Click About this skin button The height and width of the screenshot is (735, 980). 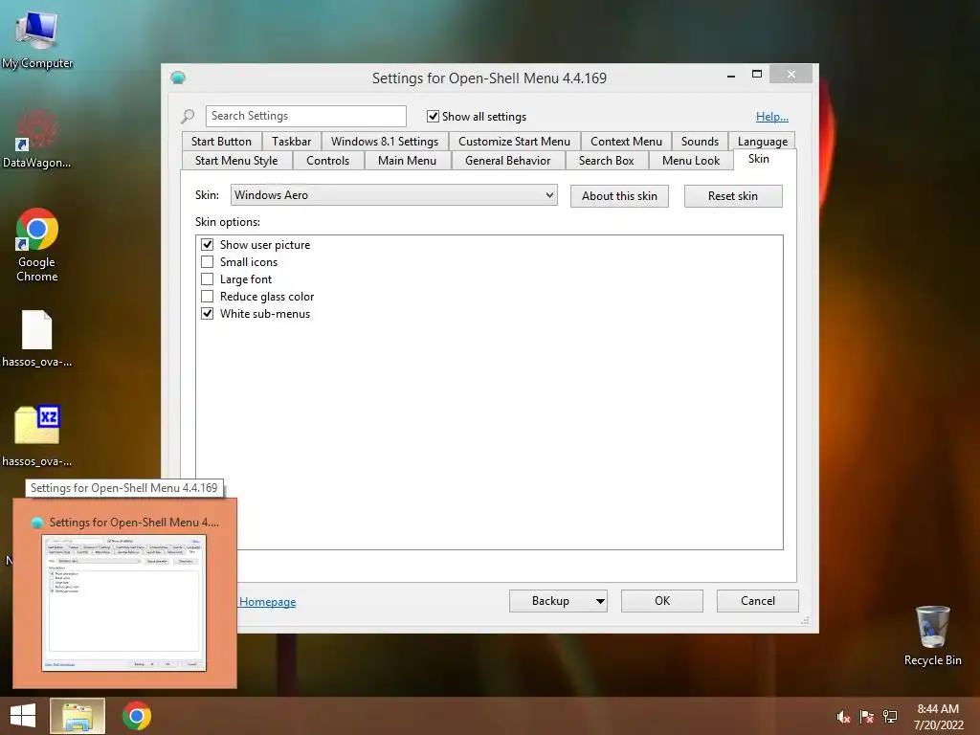[619, 195]
